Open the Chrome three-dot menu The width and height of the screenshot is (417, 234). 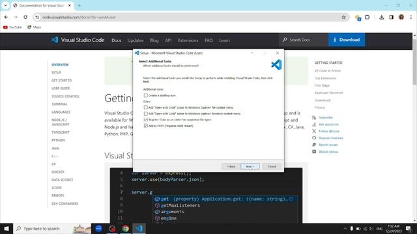pyautogui.click(x=411, y=18)
